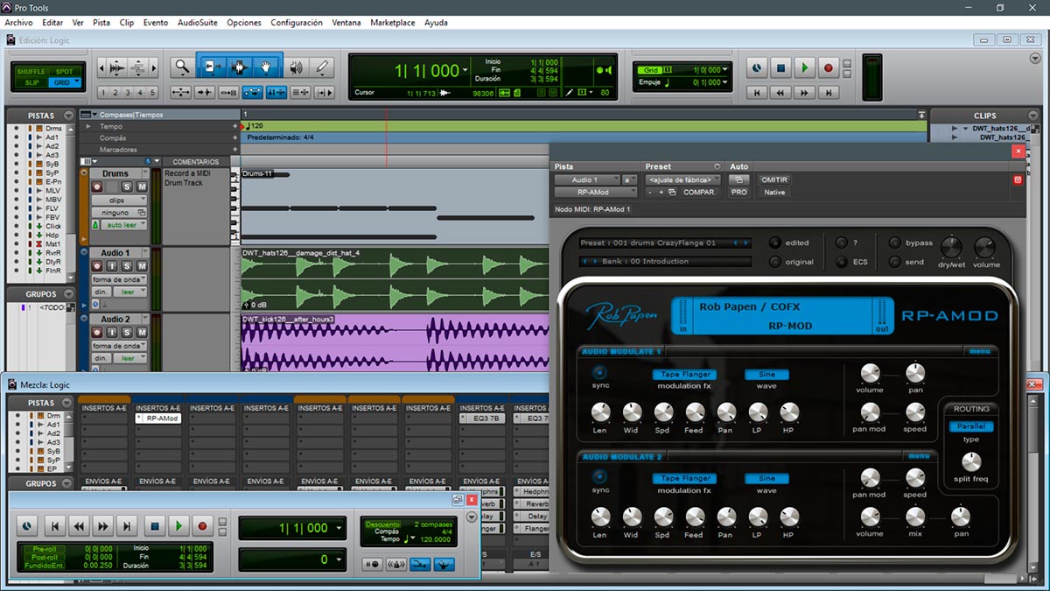Open Sine wave selector in Audio Modulate 2
Viewport: 1050px width, 591px height.
tap(766, 479)
